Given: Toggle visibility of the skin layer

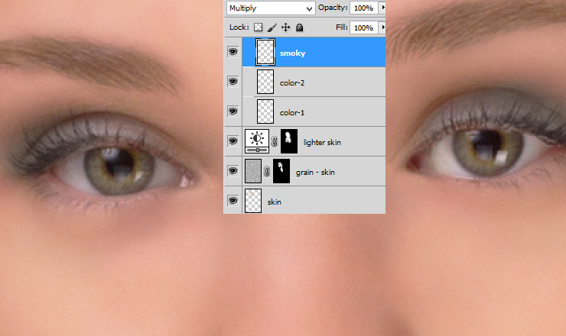Looking at the screenshot, I should coord(233,201).
